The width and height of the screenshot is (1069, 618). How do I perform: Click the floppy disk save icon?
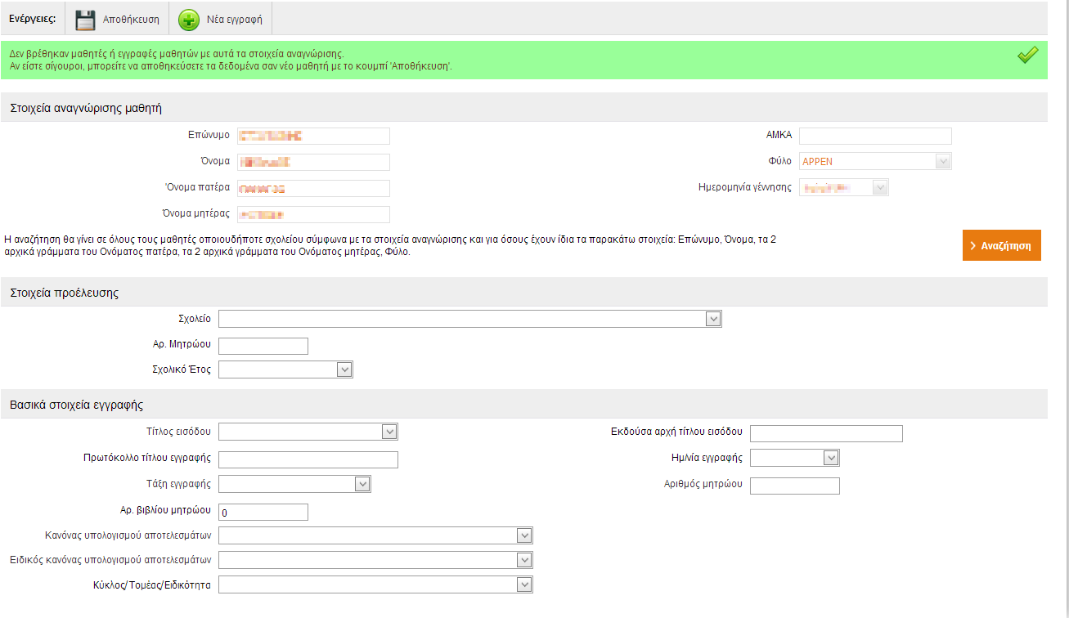(86, 20)
